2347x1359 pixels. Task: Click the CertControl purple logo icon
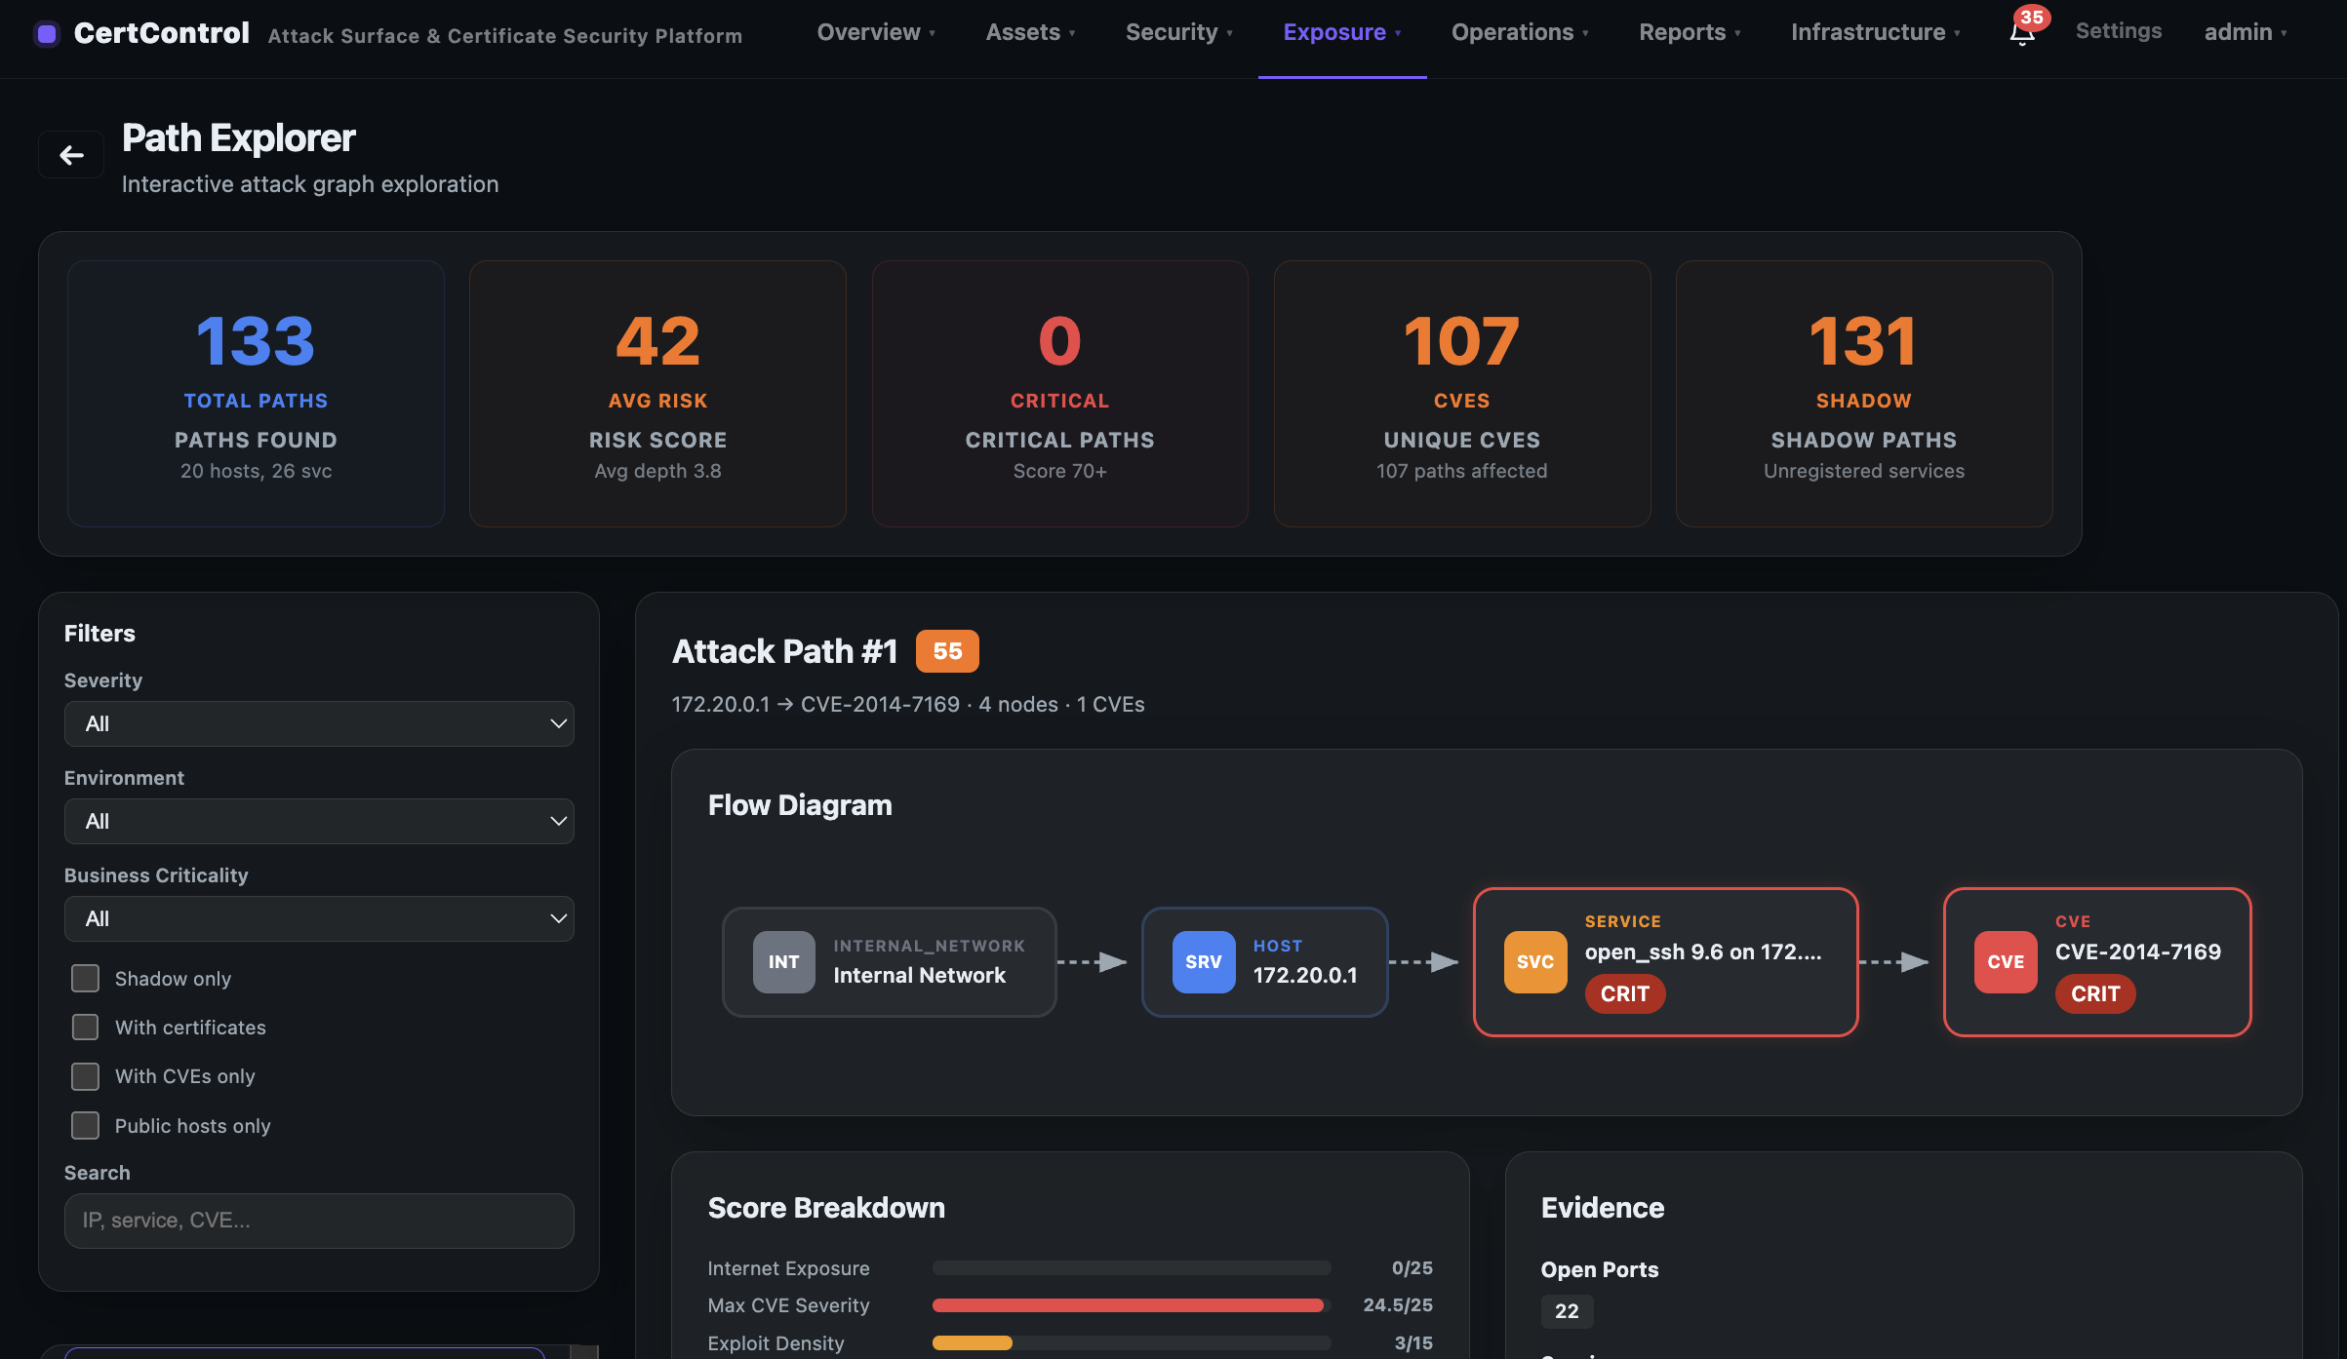pyautogui.click(x=47, y=34)
